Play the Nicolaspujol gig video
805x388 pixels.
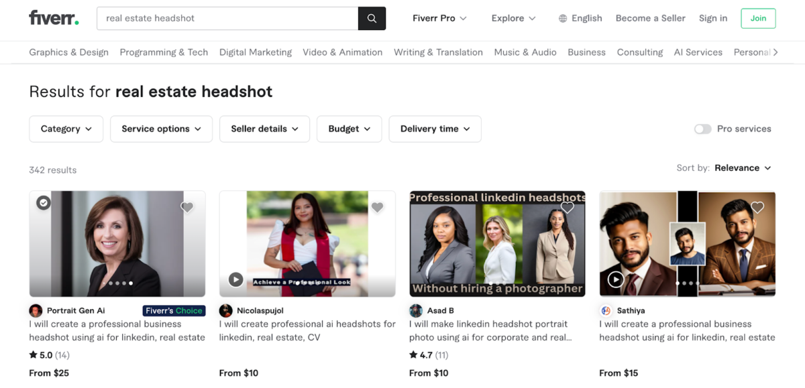coord(235,279)
